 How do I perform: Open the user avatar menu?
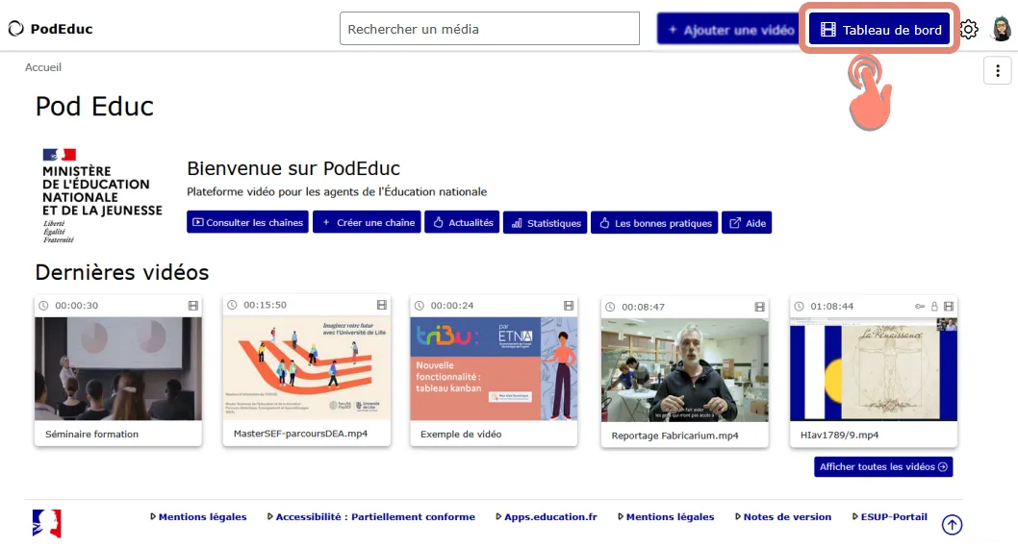(x=1002, y=29)
